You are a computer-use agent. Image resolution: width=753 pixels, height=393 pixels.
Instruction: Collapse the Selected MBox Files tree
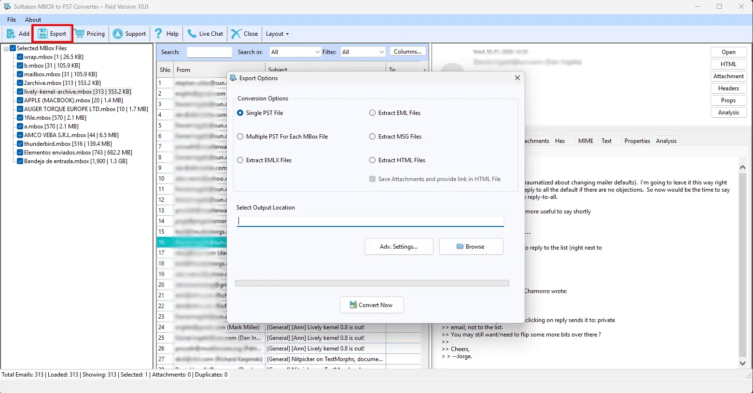6,48
